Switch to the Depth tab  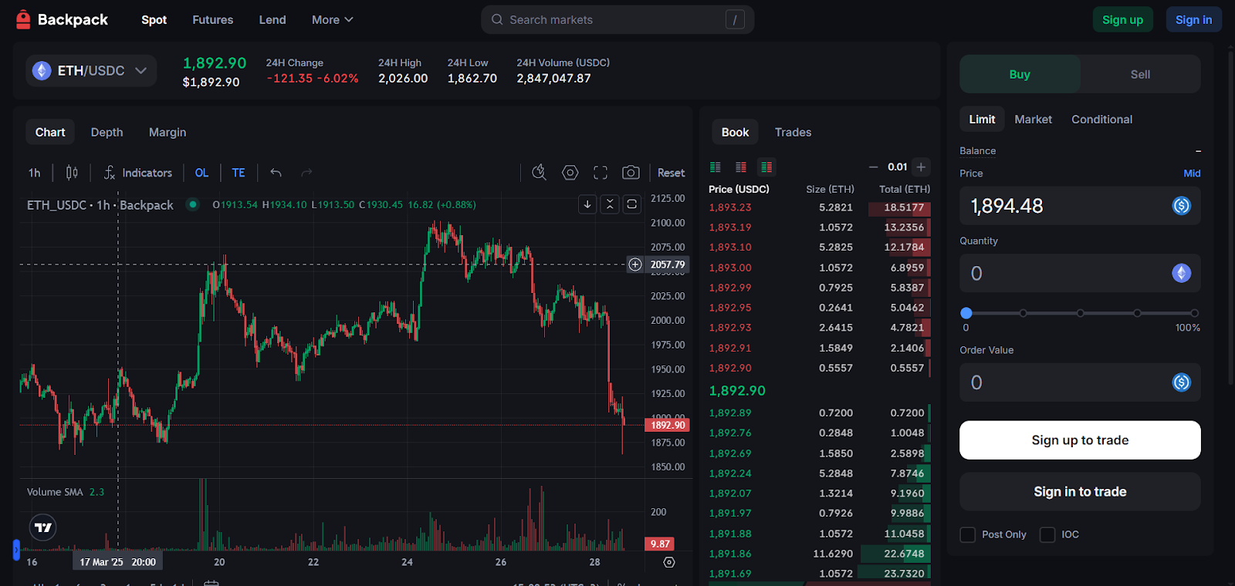tap(107, 133)
